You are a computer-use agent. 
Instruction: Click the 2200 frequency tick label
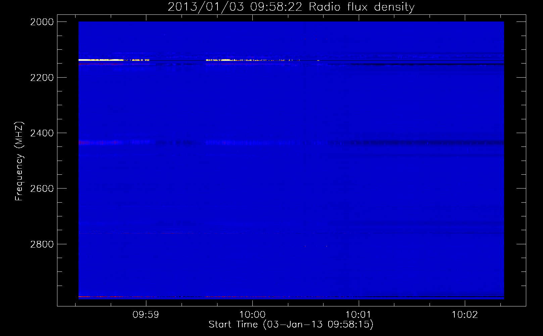tap(42, 78)
